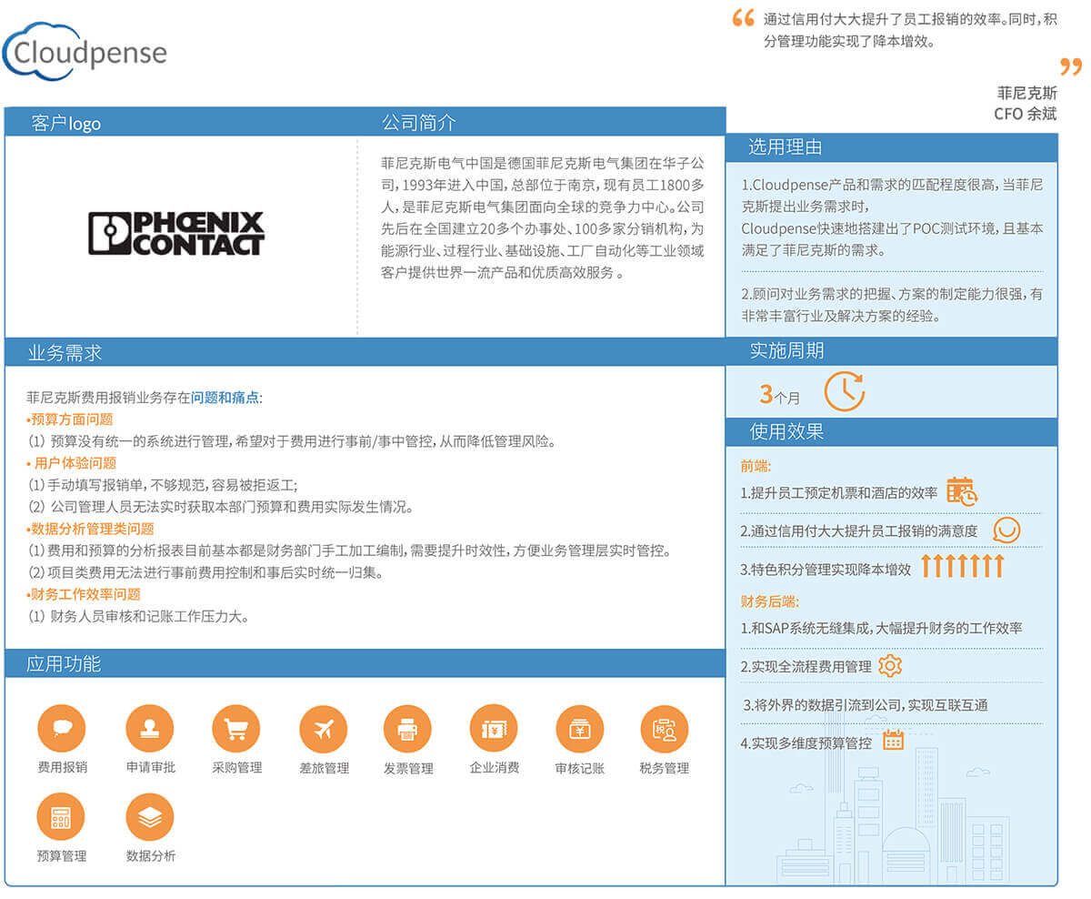Click the company intro paragraph about 菲尼克斯电气中国
This screenshot has width=1091, height=899.
point(543,218)
